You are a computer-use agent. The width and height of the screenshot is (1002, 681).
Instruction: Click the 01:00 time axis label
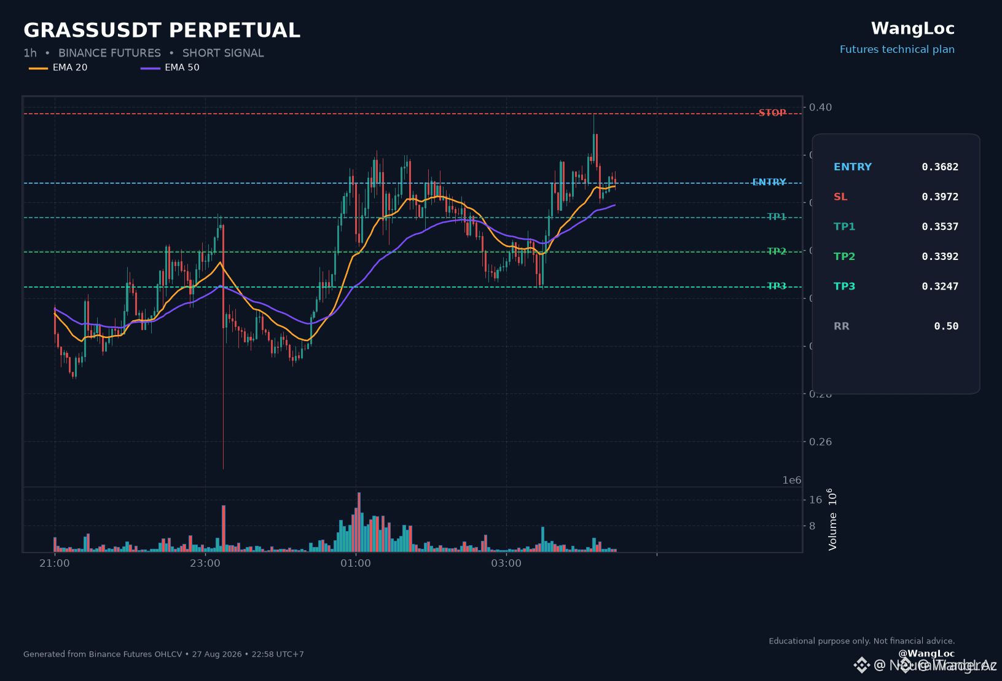[x=356, y=564]
